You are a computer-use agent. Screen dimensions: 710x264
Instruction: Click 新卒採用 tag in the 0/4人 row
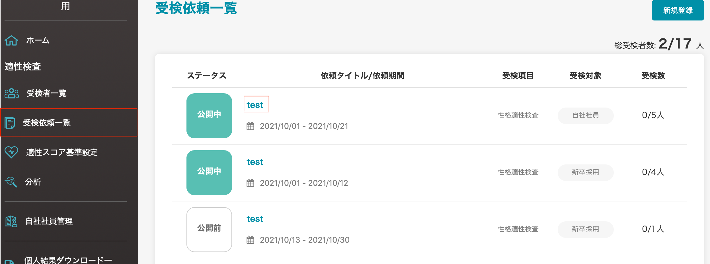pyautogui.click(x=585, y=172)
